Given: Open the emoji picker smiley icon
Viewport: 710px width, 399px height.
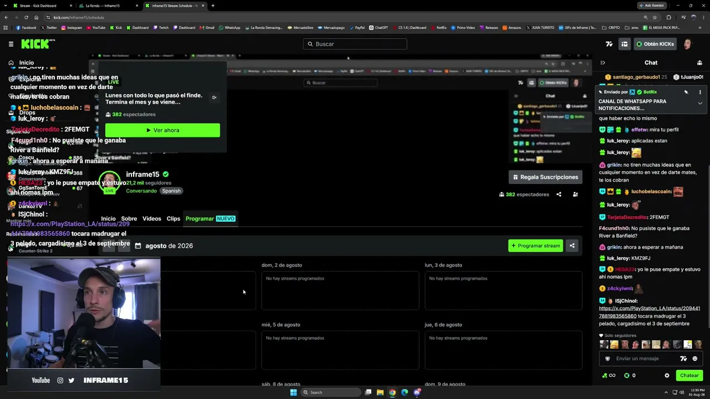Looking at the screenshot, I should click(694, 359).
